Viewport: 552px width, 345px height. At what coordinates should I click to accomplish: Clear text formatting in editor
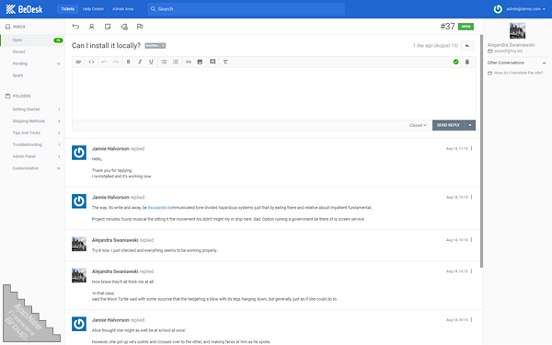[225, 62]
